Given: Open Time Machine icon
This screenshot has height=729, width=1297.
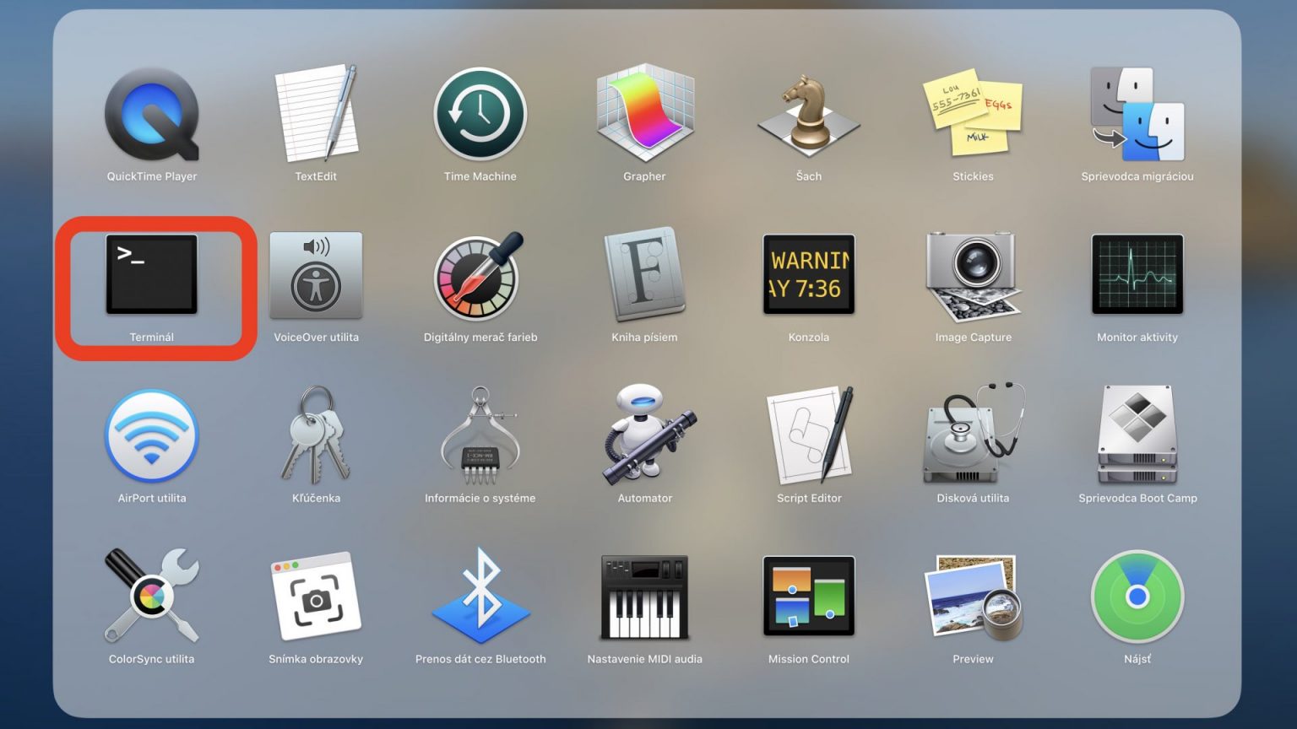Looking at the screenshot, I should [x=480, y=115].
